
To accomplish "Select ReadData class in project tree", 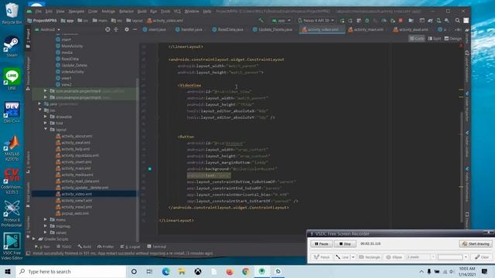I will 70,59.
